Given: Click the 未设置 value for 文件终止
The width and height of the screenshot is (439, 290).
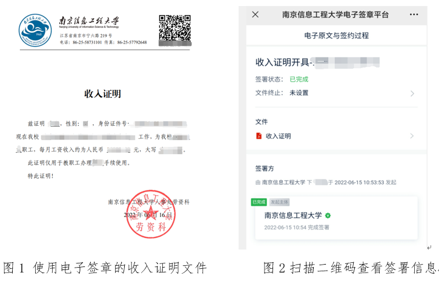Looking at the screenshot, I should [x=299, y=93].
